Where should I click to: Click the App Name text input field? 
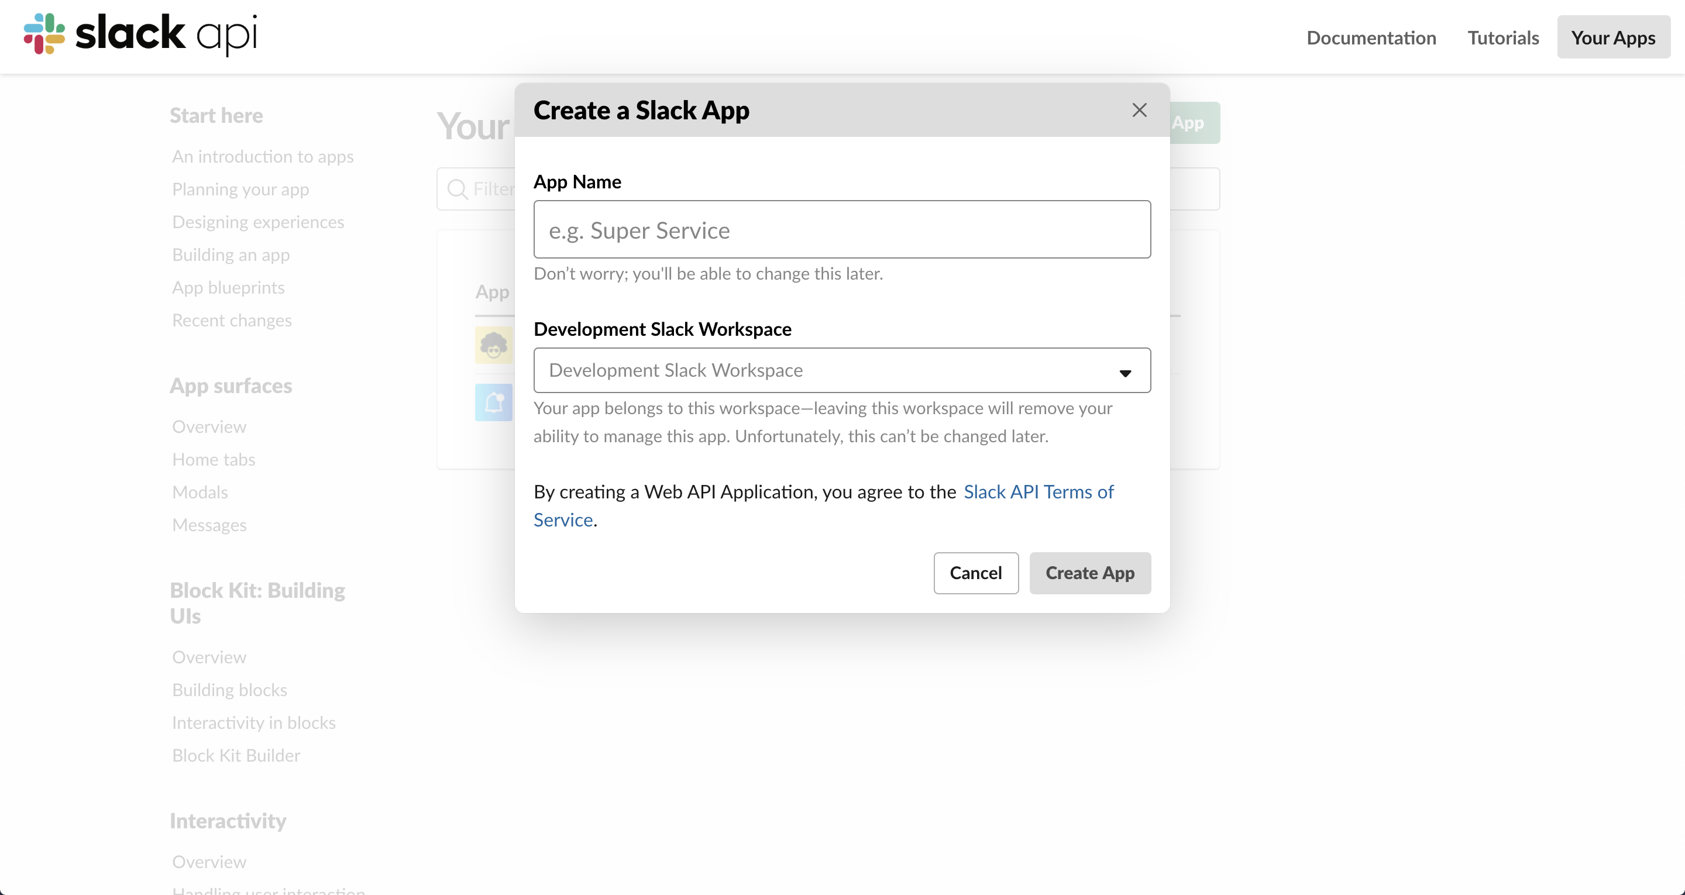pos(841,230)
